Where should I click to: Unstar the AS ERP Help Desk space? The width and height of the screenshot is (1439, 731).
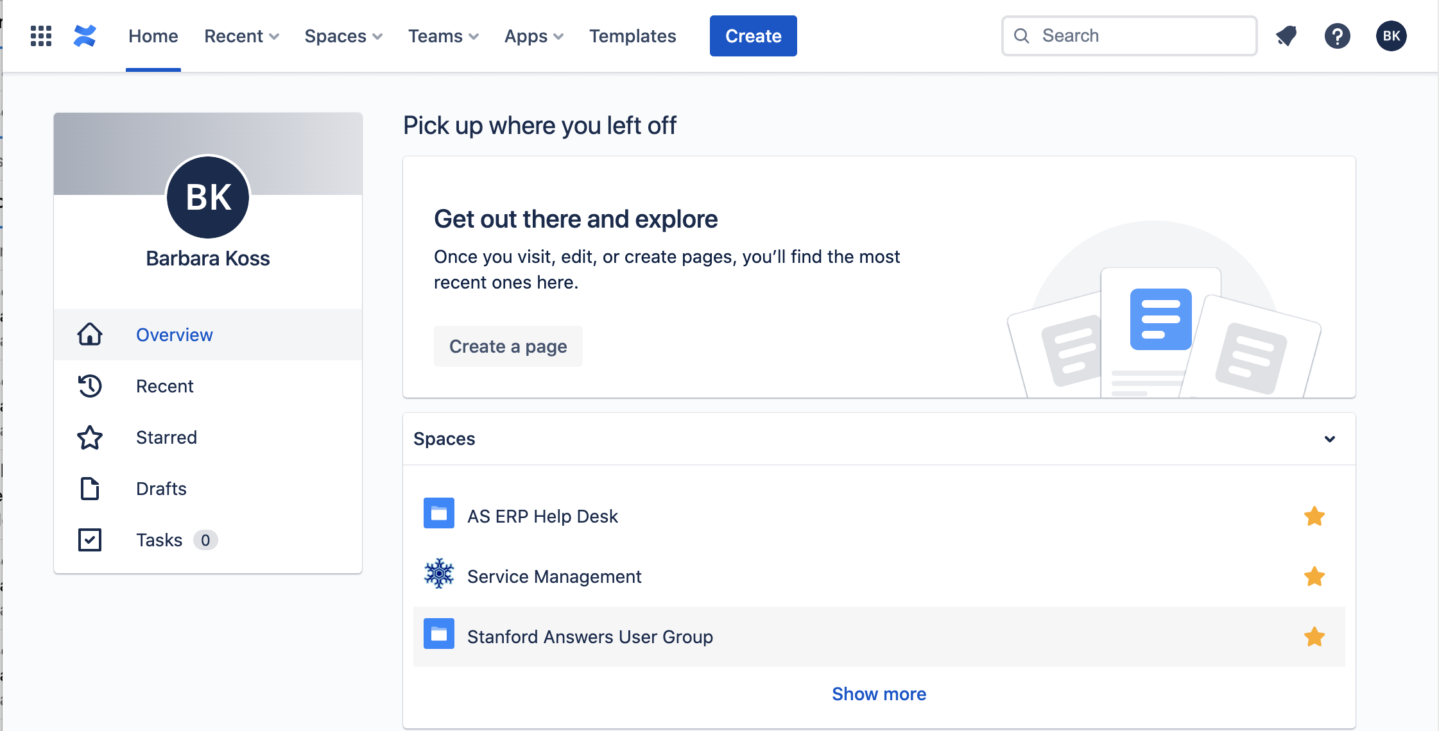pyautogui.click(x=1314, y=516)
